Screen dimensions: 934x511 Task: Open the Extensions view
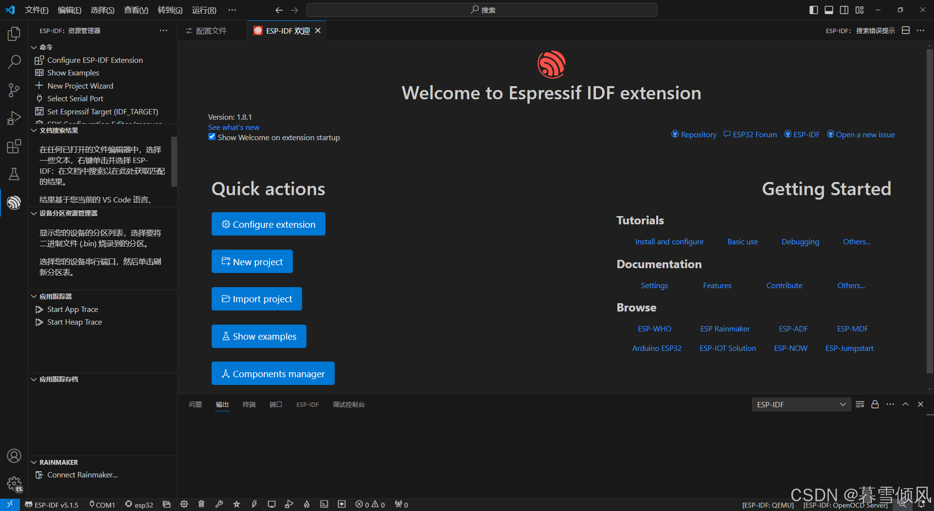tap(14, 146)
